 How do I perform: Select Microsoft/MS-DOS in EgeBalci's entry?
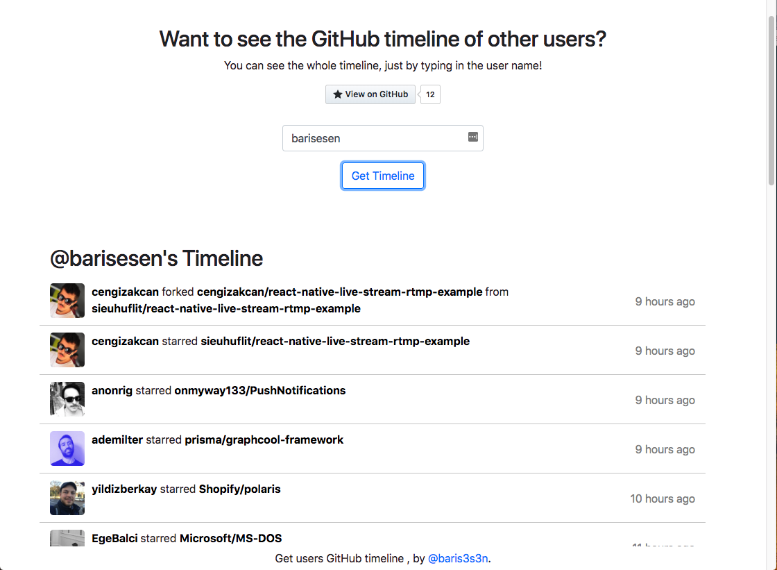coord(231,538)
